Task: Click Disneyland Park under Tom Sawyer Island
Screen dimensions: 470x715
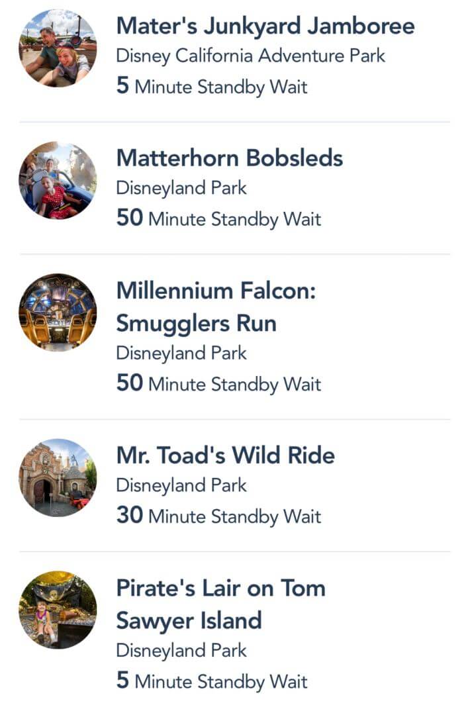Action: coord(181,651)
